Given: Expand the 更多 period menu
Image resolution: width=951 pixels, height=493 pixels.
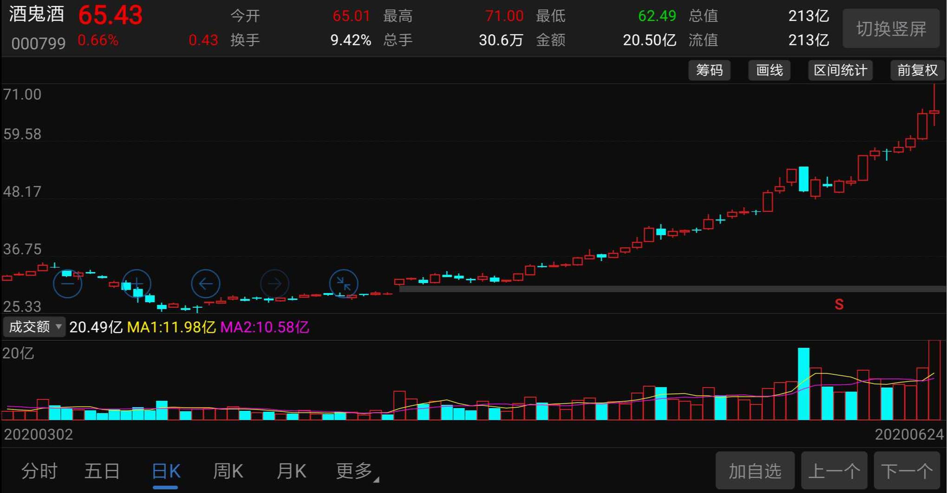Looking at the screenshot, I should pos(357,471).
